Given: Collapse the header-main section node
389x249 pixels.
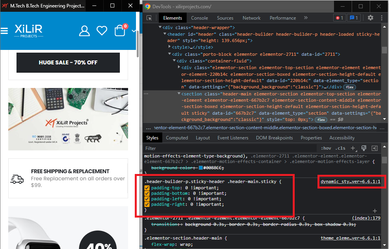Looking at the screenshot, I should point(179,93).
